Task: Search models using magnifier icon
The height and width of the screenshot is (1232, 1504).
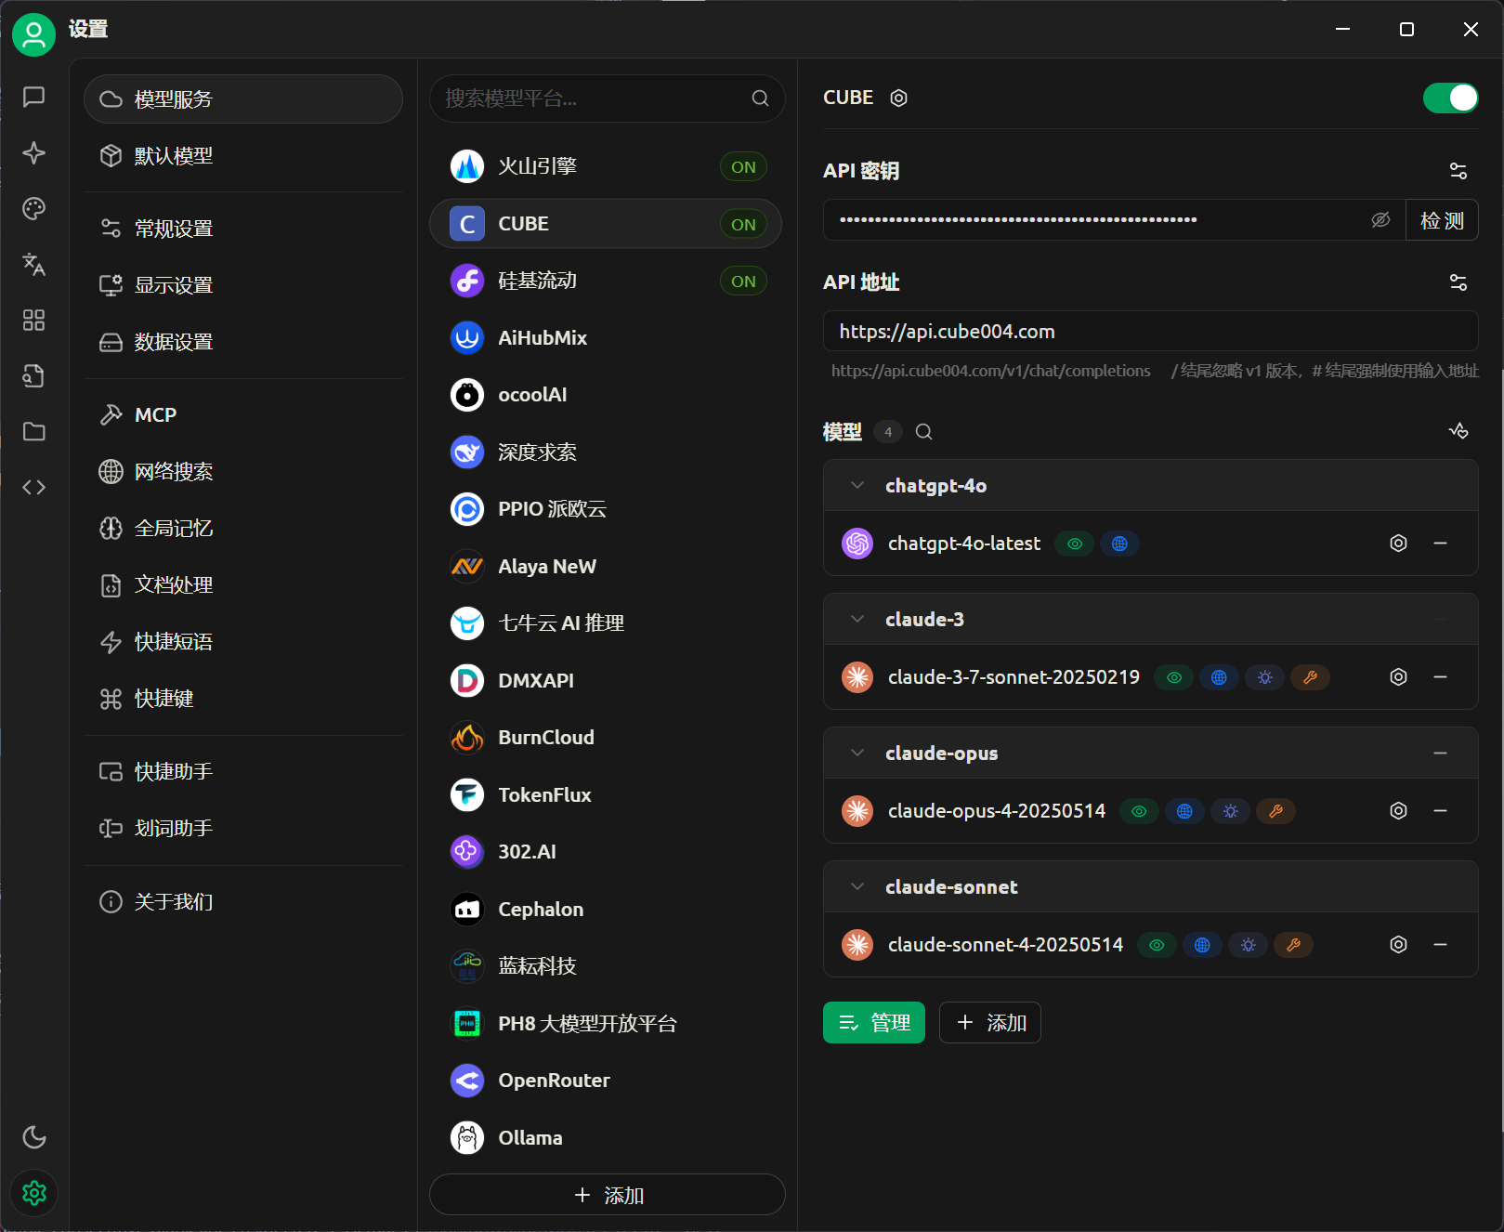Action: (x=923, y=432)
